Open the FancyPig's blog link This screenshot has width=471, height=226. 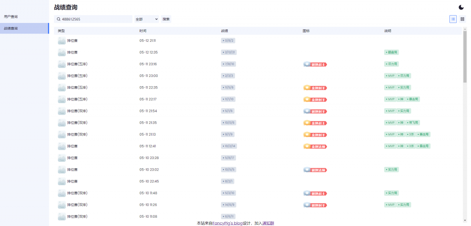click(x=227, y=223)
